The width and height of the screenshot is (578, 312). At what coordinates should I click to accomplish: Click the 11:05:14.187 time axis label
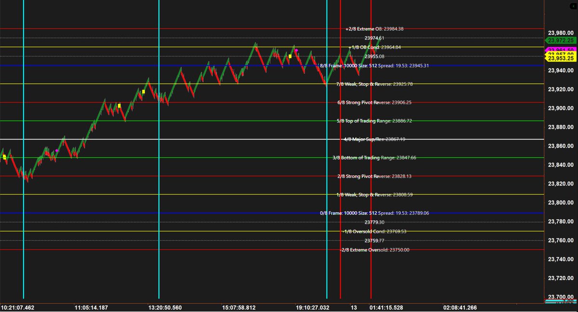91,307
